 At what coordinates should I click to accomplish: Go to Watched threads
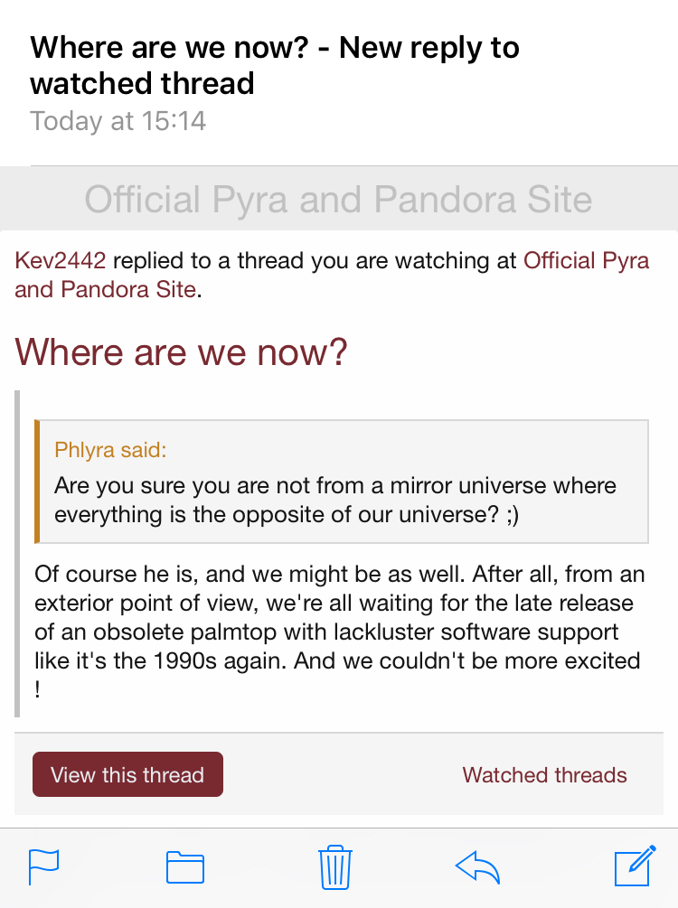544,775
